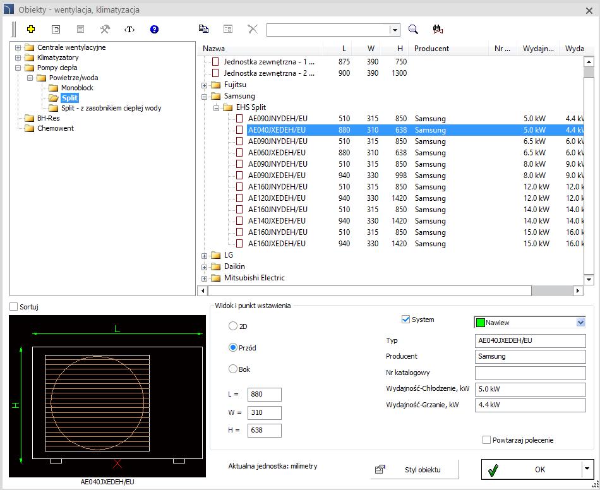Select the Przód view radio button

pos(232,348)
